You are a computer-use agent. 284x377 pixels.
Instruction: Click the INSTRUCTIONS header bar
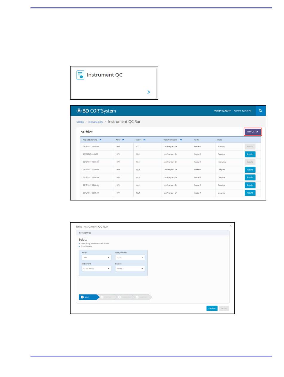tap(152, 232)
